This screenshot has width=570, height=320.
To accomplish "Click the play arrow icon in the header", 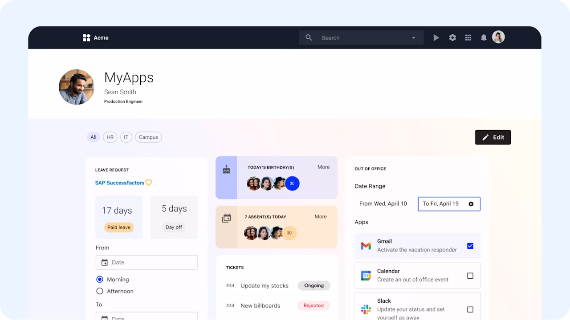I will (x=436, y=37).
